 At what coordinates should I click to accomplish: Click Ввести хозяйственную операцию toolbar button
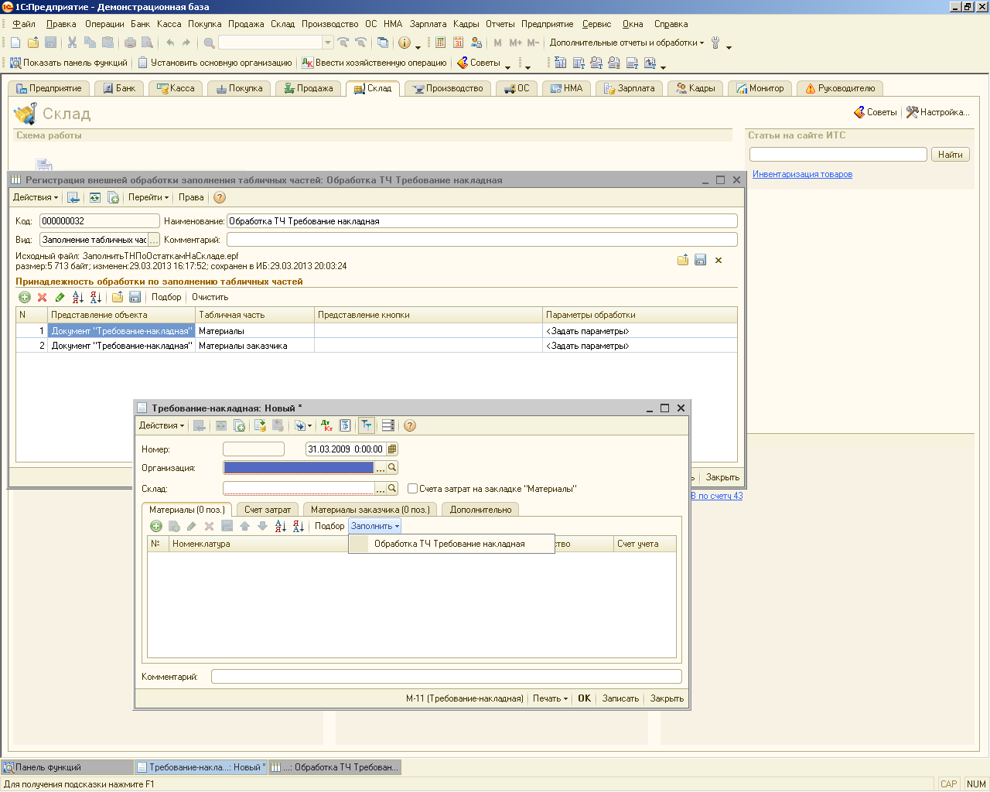(374, 63)
